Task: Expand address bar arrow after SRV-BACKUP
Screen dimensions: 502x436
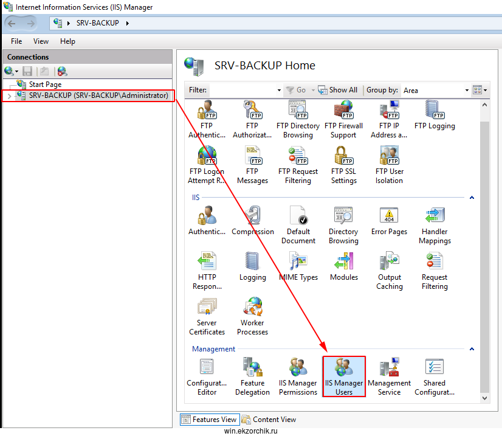Action: [128, 23]
